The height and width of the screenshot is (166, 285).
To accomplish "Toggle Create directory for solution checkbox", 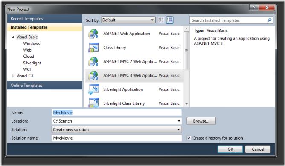I will point(189,138).
